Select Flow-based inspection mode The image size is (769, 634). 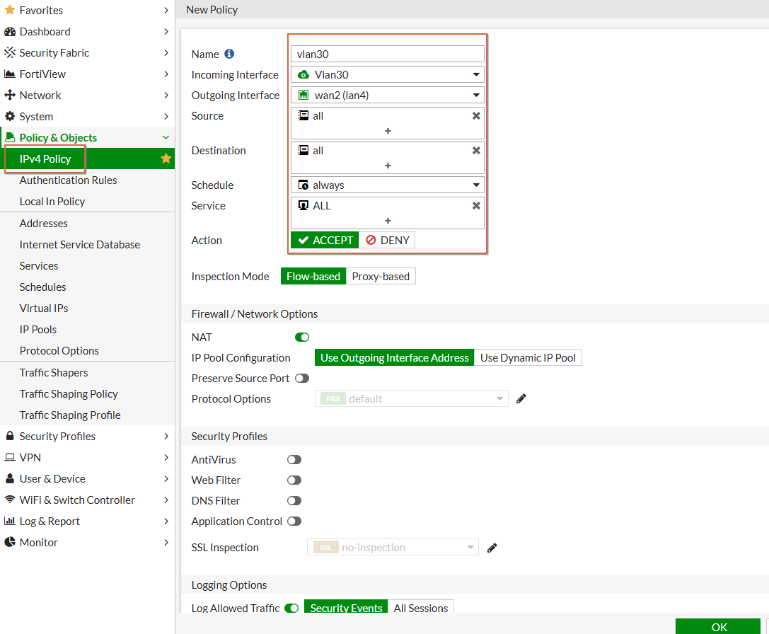tap(313, 276)
